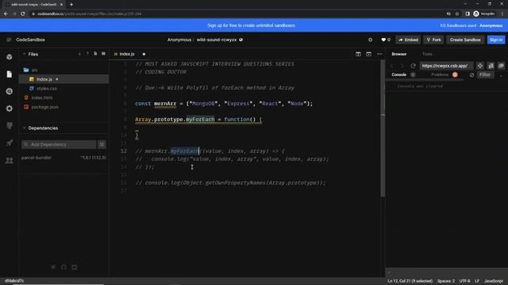508x285 pixels.
Task: Click the preview back arrow
Action: (x=391, y=66)
